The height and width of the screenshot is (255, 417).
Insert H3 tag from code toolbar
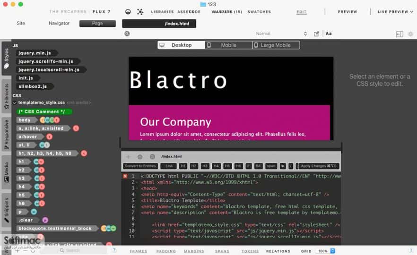[x=205, y=166]
